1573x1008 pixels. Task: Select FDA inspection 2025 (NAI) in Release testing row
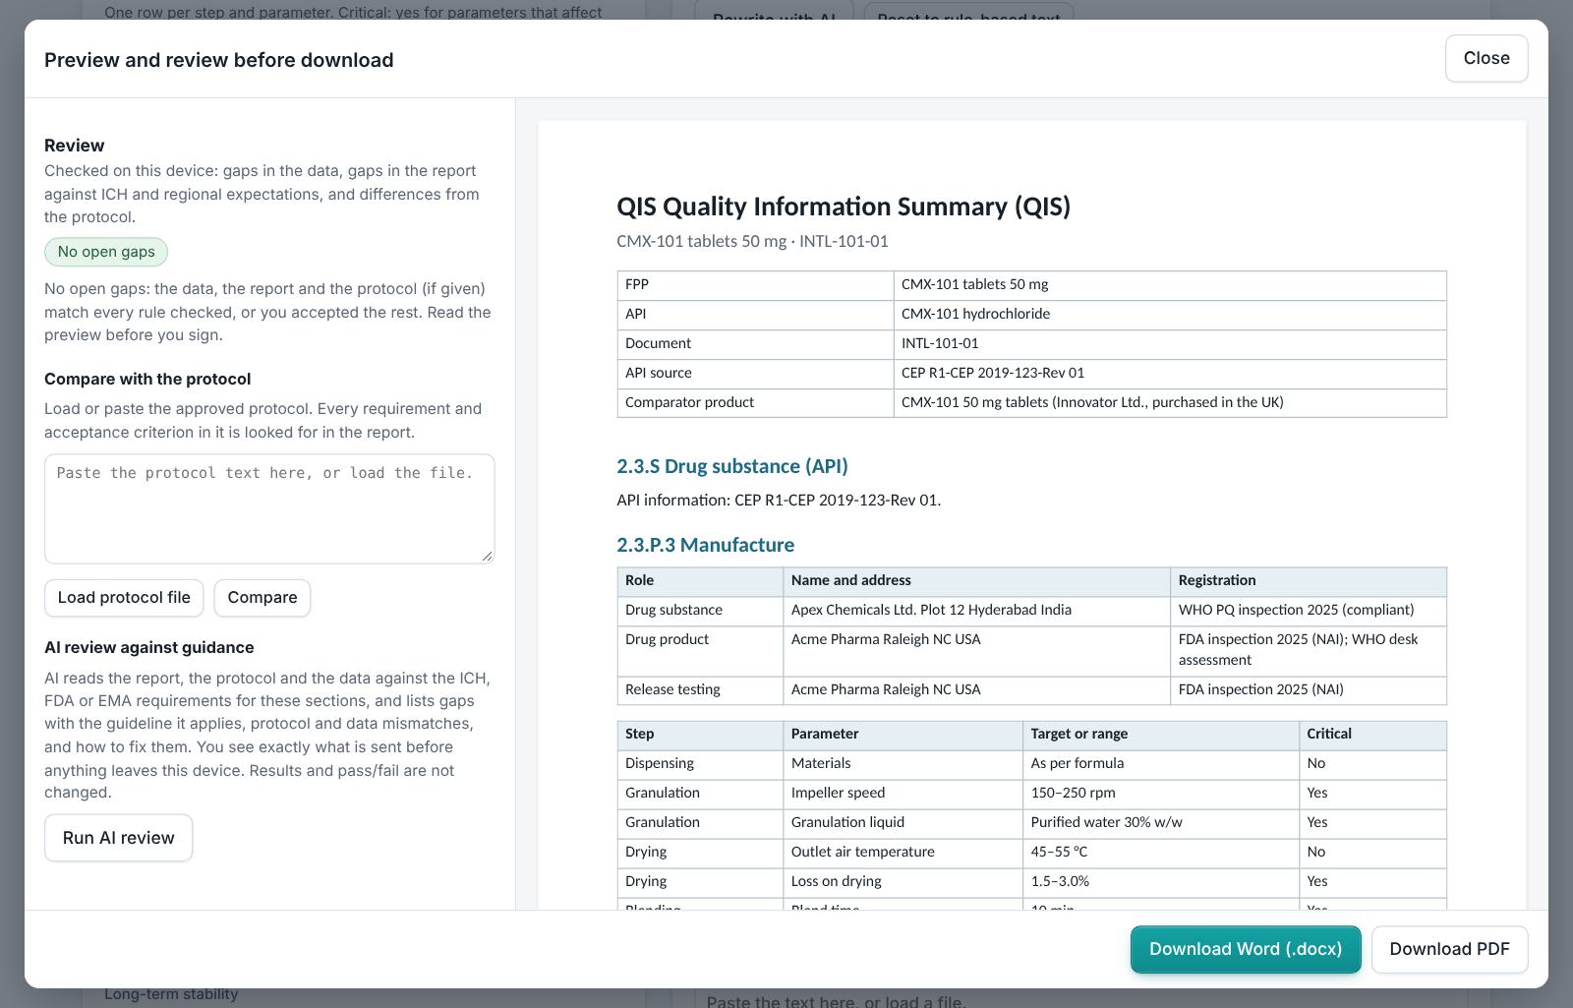pos(1309,690)
